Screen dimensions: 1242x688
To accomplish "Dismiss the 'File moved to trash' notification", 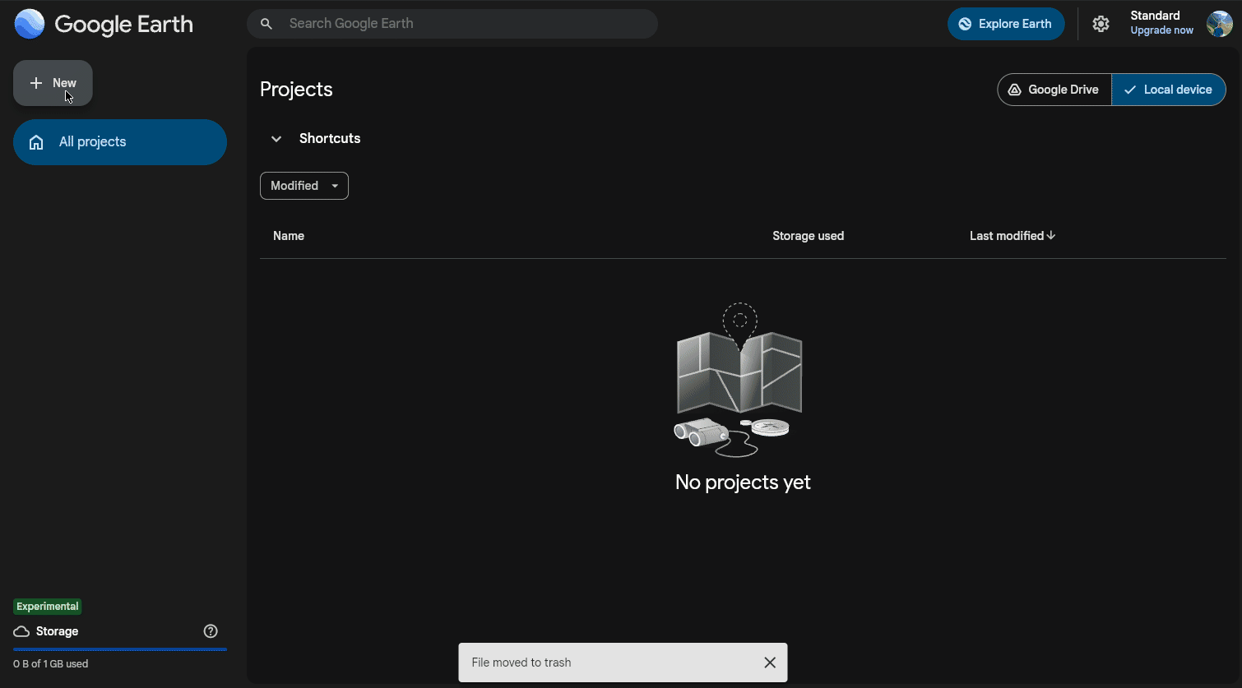I will (x=770, y=663).
